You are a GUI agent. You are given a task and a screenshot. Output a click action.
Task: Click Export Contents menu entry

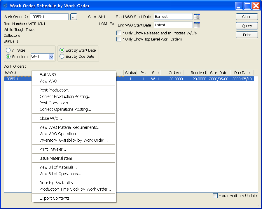click(56, 198)
